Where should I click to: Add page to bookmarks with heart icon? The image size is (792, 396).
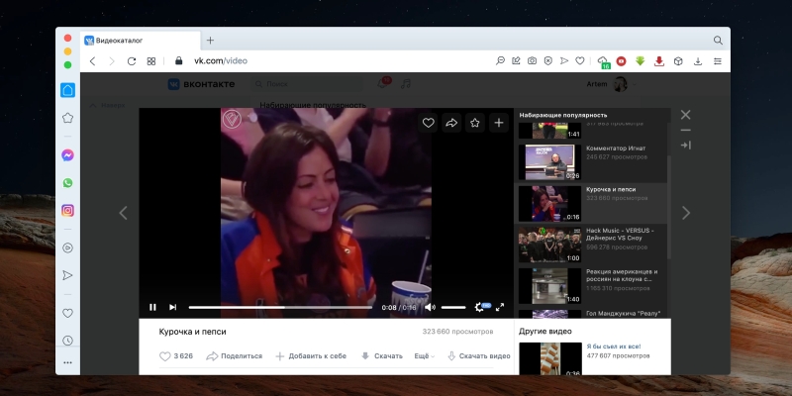pyautogui.click(x=580, y=60)
